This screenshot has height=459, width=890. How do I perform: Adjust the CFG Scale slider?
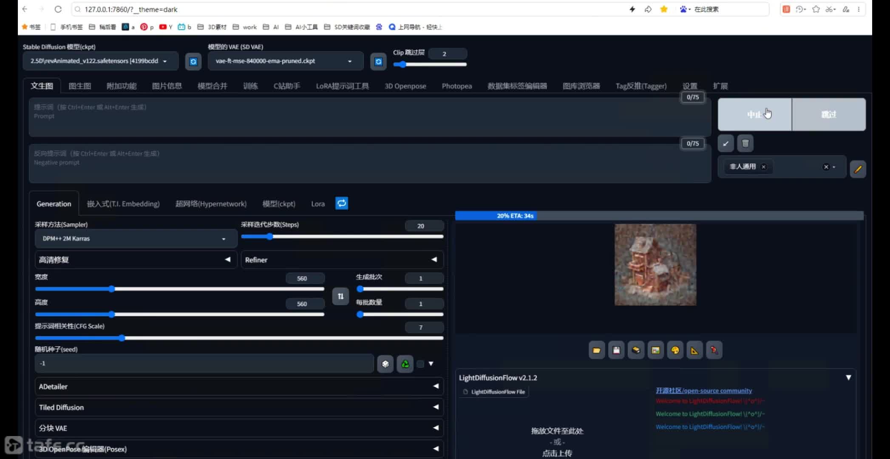(239, 338)
